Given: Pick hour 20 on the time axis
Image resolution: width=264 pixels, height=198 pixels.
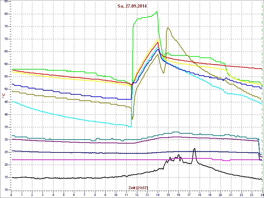Looking at the screenshot, I should [x=220, y=195].
